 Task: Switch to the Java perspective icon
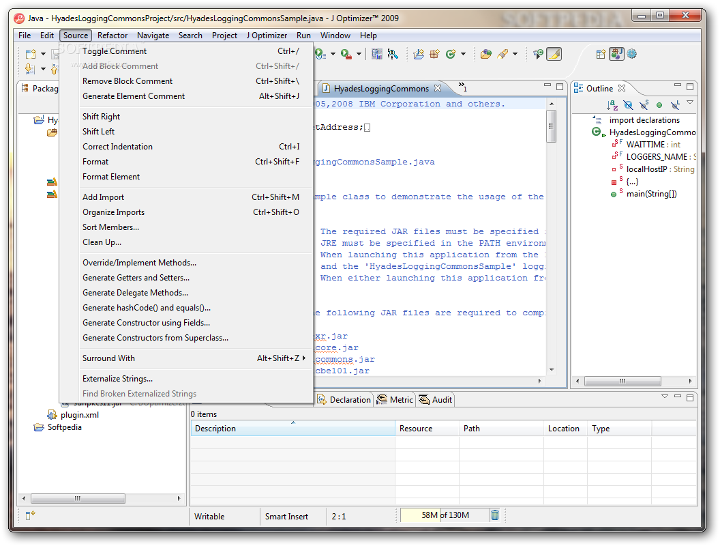click(x=616, y=54)
